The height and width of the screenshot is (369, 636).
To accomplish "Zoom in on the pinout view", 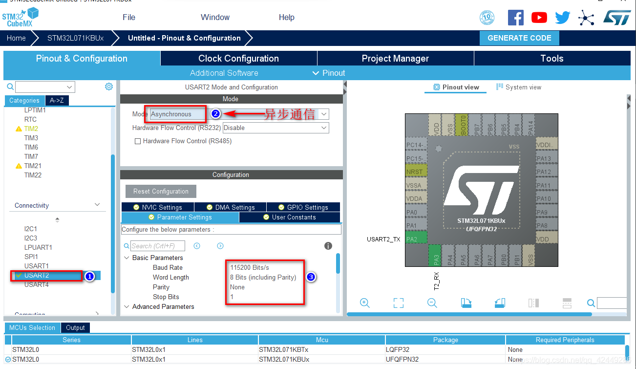I will point(364,303).
